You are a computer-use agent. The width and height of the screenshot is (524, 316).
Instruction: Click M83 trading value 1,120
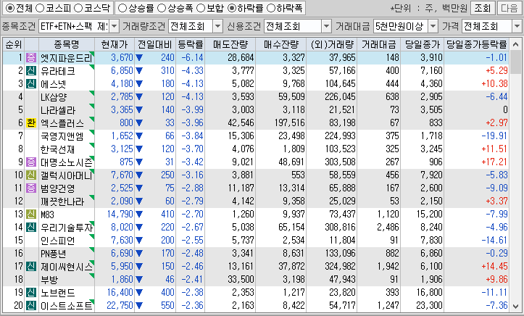(x=388, y=214)
